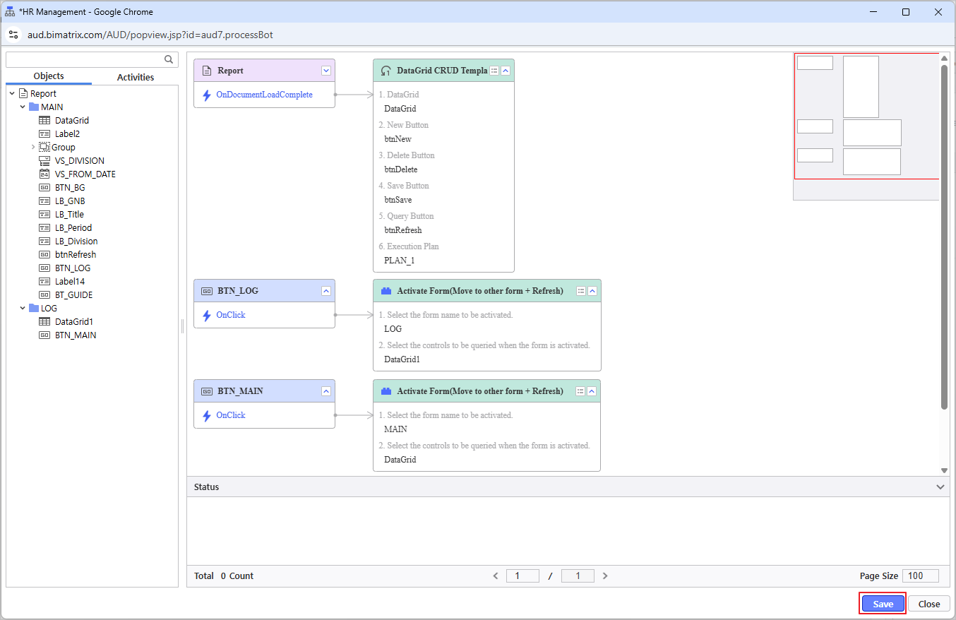The image size is (956, 620).
Task: Click the calendar icon of VS_FROM_DATE in the tree
Action: [x=44, y=174]
